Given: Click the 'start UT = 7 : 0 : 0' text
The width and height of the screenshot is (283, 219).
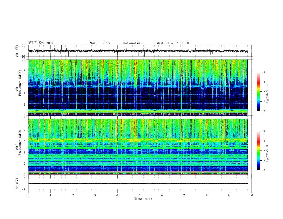Looking at the screenshot, I should click(173, 43).
